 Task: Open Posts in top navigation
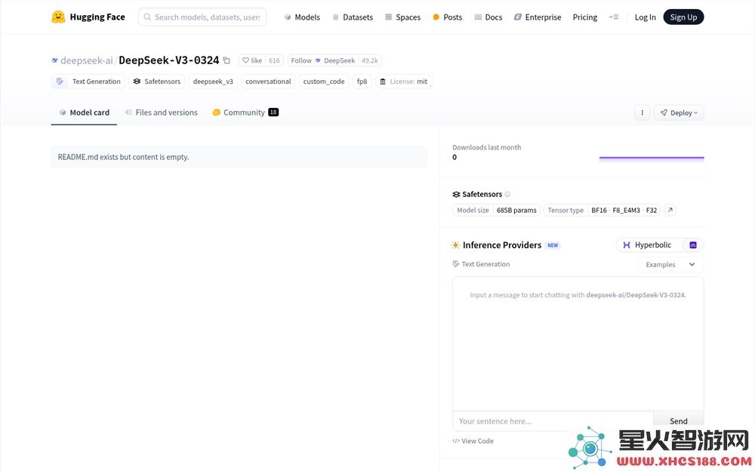(447, 17)
